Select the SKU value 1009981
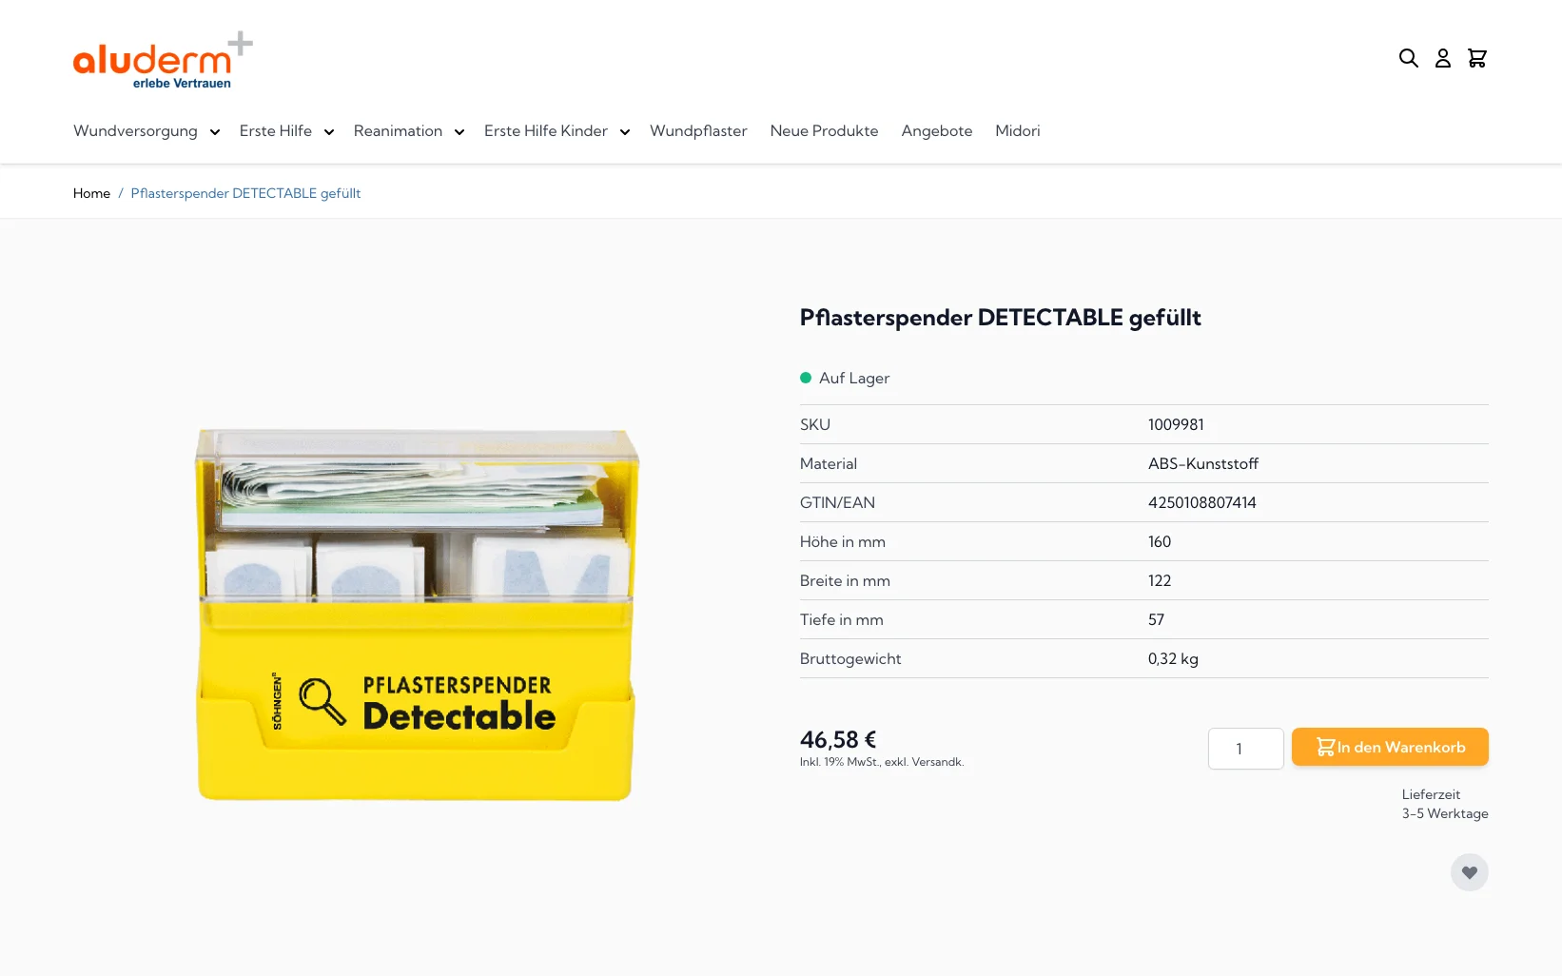Viewport: 1562px width, 976px height. [1176, 424]
